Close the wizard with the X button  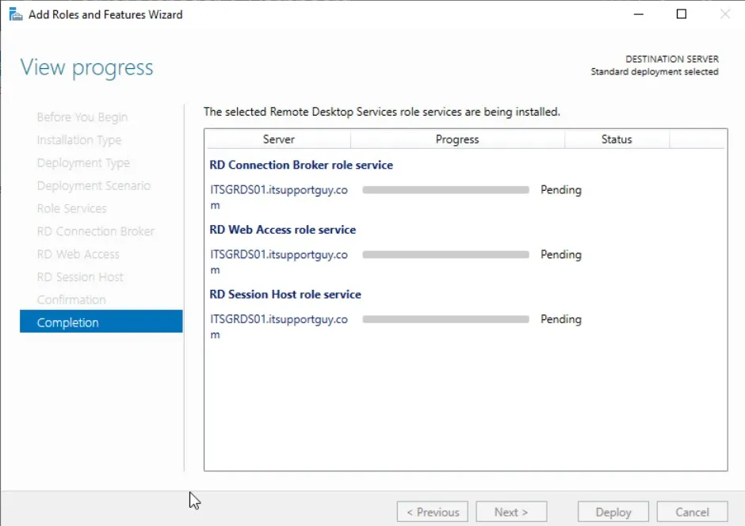click(x=724, y=14)
